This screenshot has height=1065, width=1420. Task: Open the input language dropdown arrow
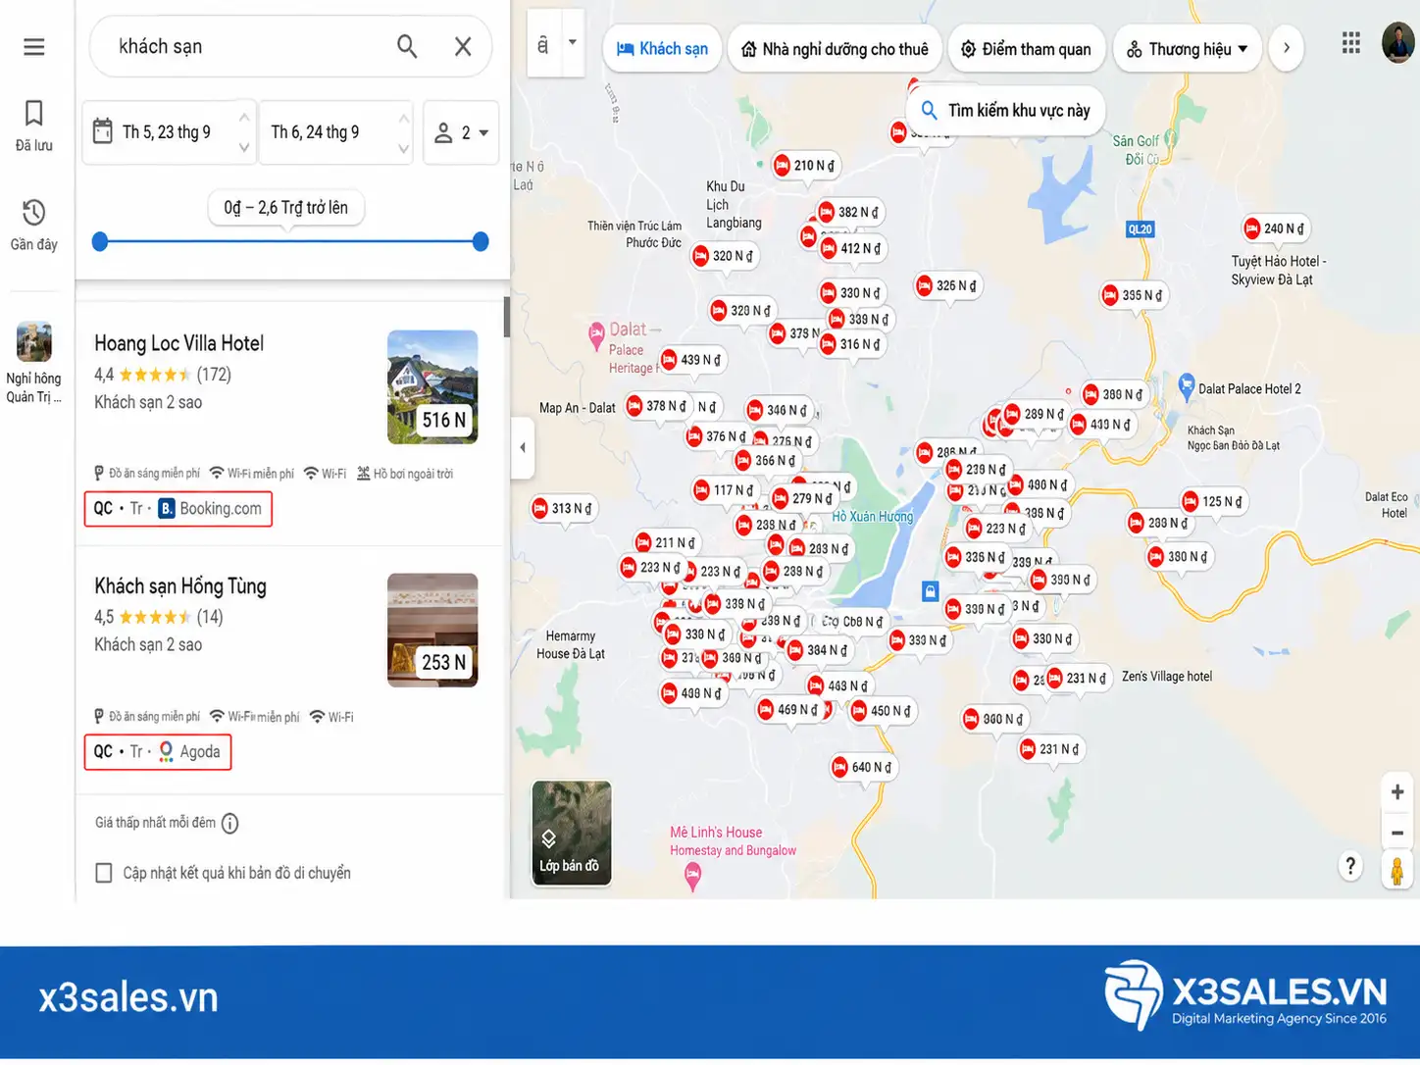click(573, 42)
